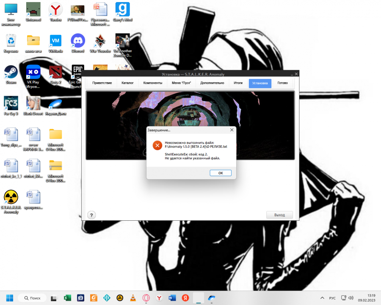This screenshot has height=305, width=381.
Task: Select the otchet_KA... document
Action: (x=33, y=168)
